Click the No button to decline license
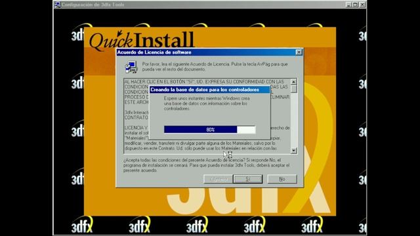Image resolution: width=420 pixels, height=236 pixels. point(282,179)
